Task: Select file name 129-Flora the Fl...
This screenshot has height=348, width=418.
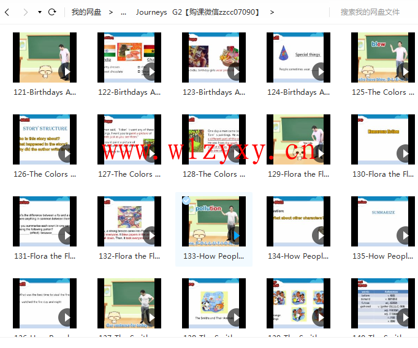Action: [298, 174]
